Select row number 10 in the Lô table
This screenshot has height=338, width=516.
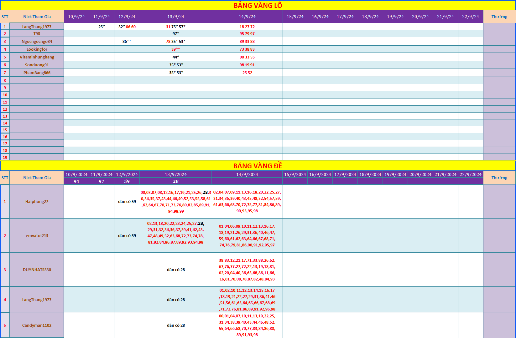pyautogui.click(x=5, y=95)
